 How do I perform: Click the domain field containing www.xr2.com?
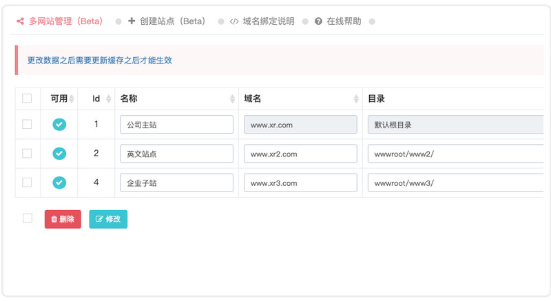[x=300, y=154]
